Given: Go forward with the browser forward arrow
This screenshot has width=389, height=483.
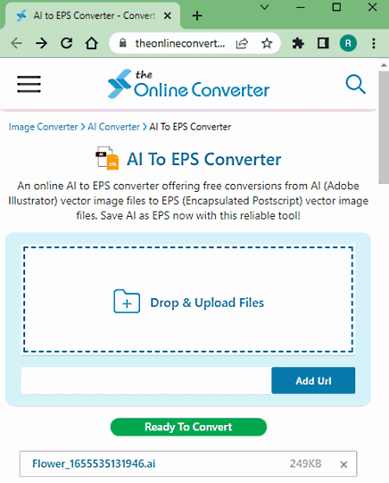Looking at the screenshot, I should click(41, 43).
